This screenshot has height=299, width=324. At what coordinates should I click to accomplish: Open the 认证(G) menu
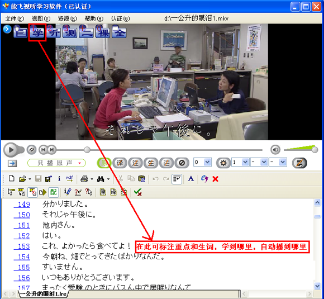coord(120,18)
